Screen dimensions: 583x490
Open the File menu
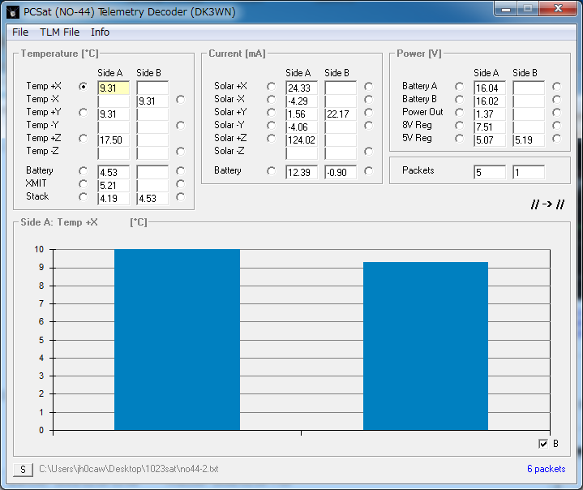20,32
